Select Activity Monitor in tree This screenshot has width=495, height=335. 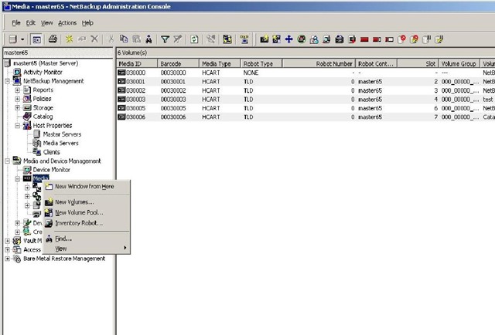pos(43,72)
